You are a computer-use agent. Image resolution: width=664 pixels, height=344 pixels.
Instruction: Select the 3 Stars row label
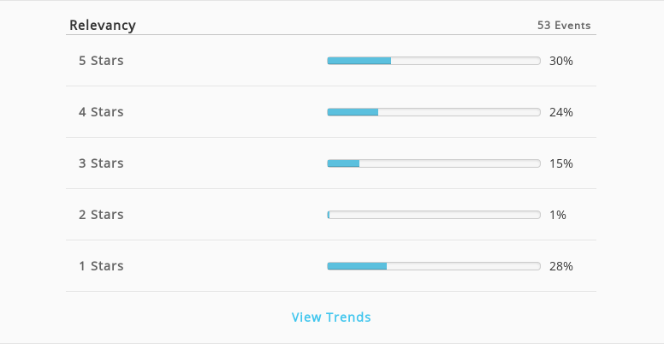[x=101, y=163]
